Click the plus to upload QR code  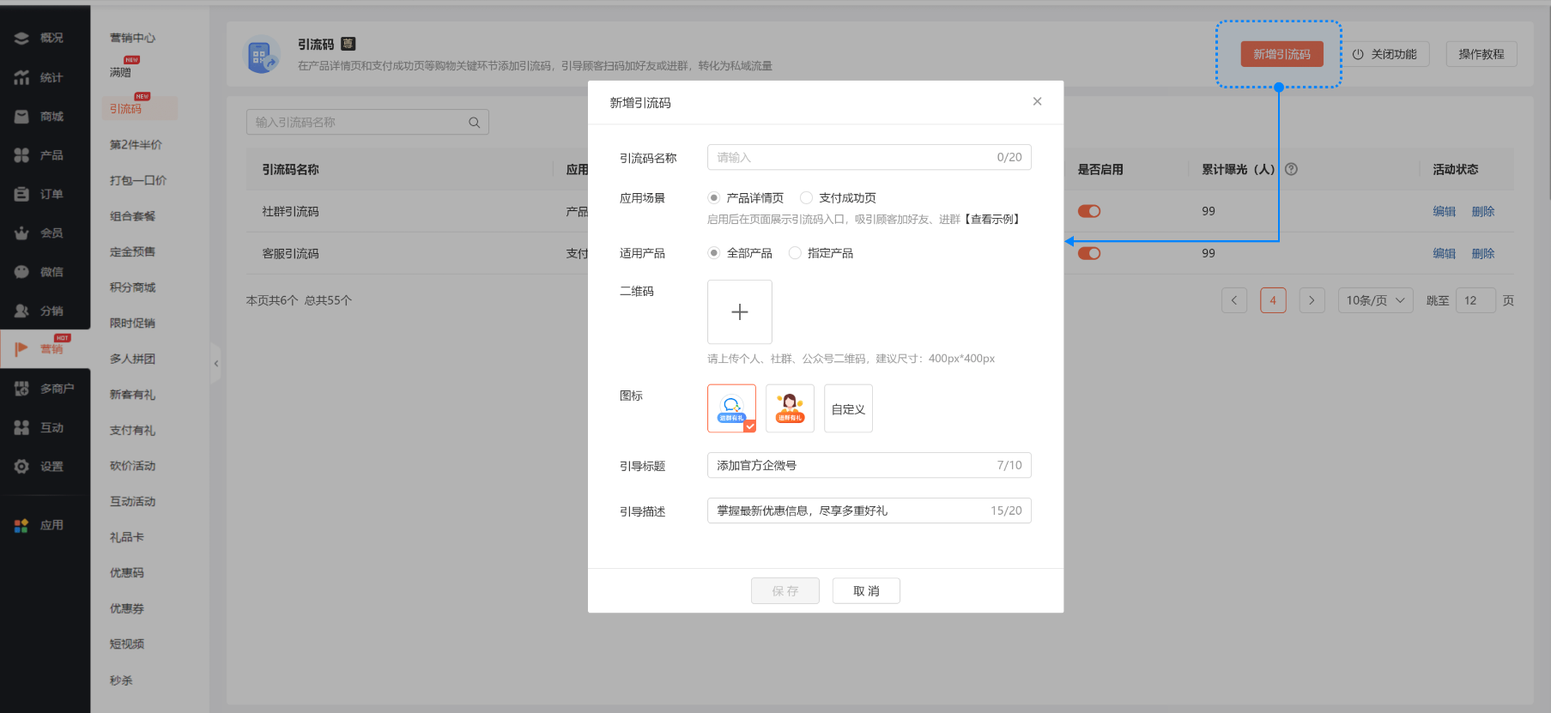[740, 312]
